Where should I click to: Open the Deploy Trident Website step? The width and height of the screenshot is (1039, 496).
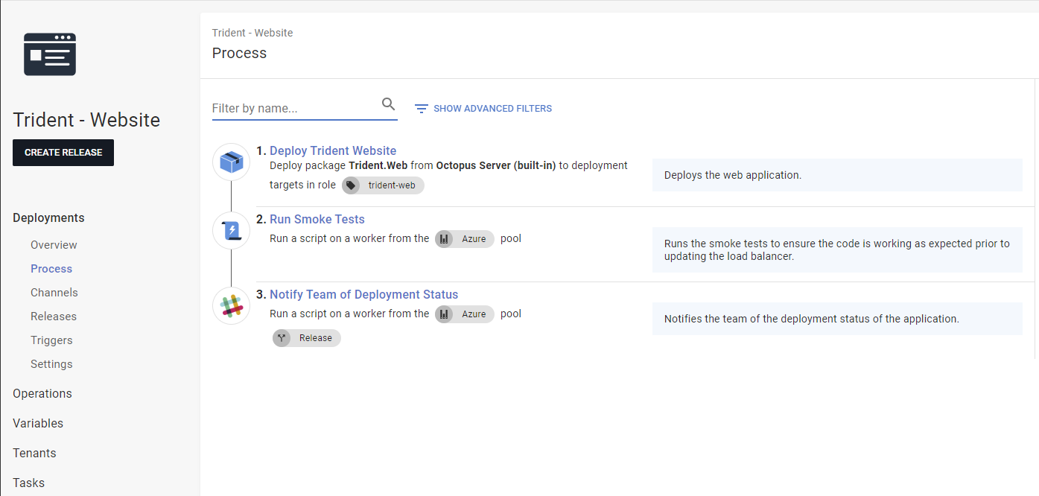click(x=333, y=150)
